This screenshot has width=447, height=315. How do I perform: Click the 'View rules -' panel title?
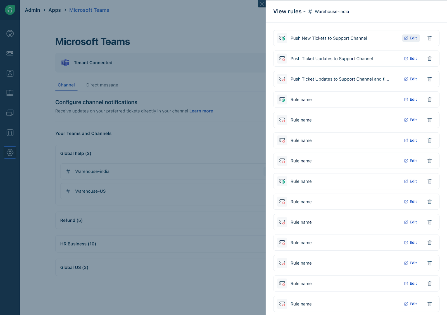click(x=289, y=11)
